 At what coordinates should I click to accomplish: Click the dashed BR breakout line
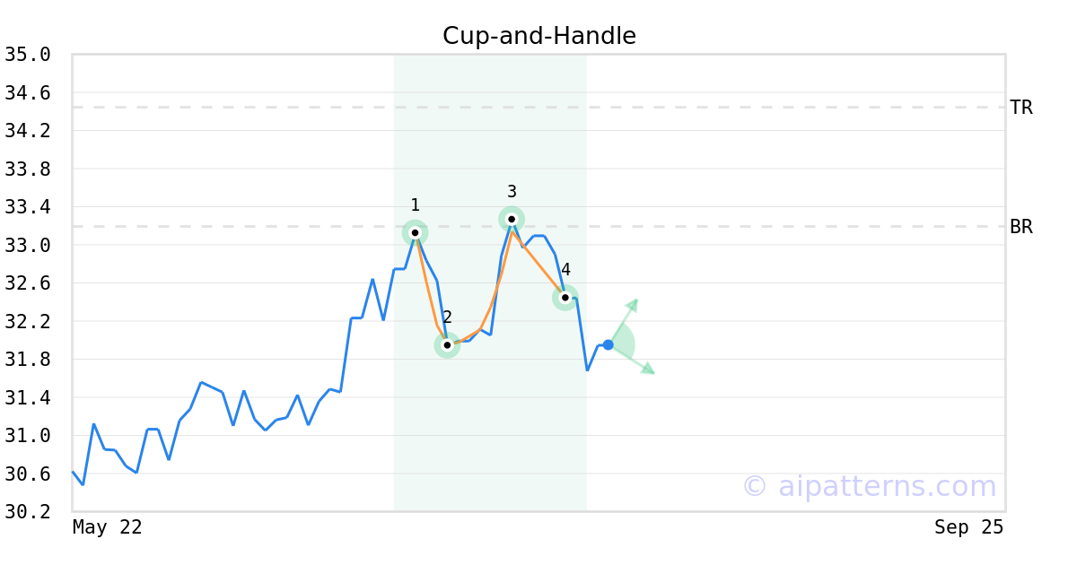[x=538, y=227]
